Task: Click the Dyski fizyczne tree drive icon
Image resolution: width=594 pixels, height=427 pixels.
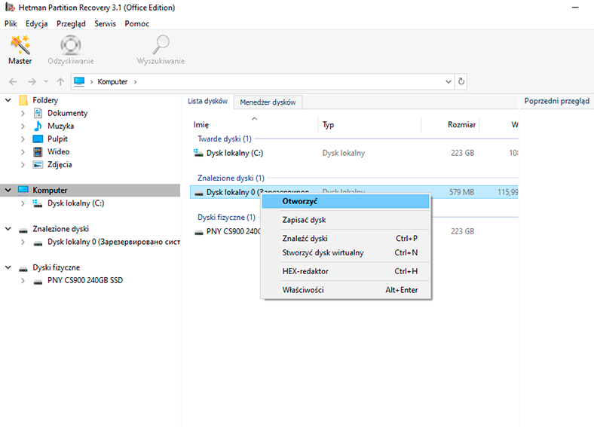Action: [23, 269]
